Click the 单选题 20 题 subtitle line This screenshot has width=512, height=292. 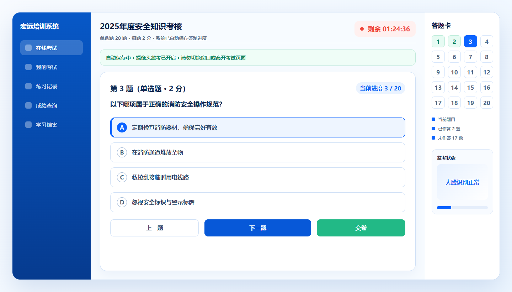(x=153, y=38)
